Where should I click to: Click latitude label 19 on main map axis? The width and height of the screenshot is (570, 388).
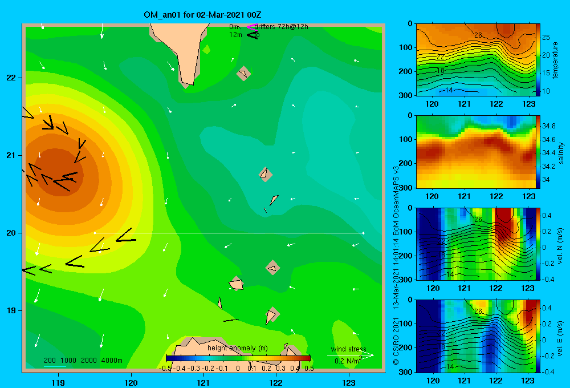click(11, 310)
